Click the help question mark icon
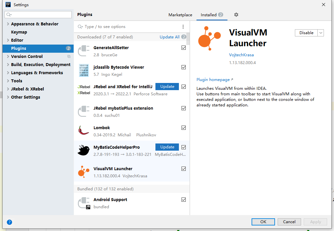 tap(9, 222)
